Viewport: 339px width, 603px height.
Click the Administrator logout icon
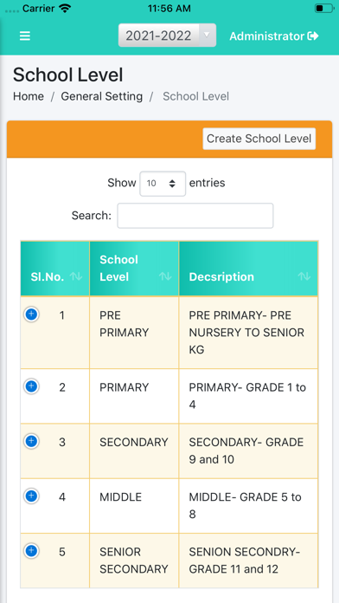313,36
